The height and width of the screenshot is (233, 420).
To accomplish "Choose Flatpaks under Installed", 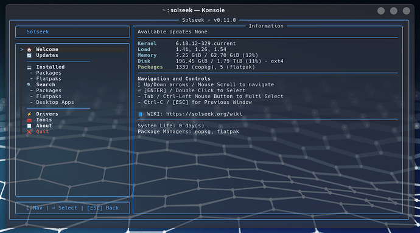I will tap(49, 79).
